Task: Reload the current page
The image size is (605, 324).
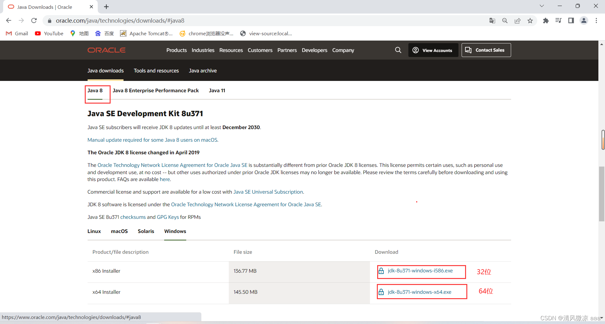Action: tap(34, 20)
